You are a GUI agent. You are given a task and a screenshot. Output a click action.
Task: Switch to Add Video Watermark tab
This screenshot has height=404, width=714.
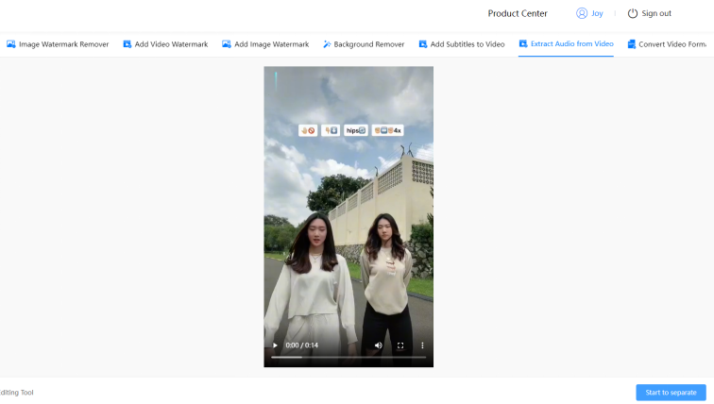pyautogui.click(x=165, y=44)
